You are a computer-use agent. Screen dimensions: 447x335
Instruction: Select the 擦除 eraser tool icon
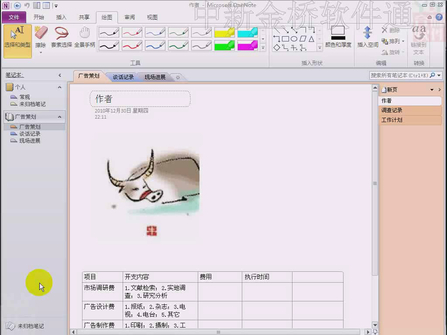(x=41, y=33)
